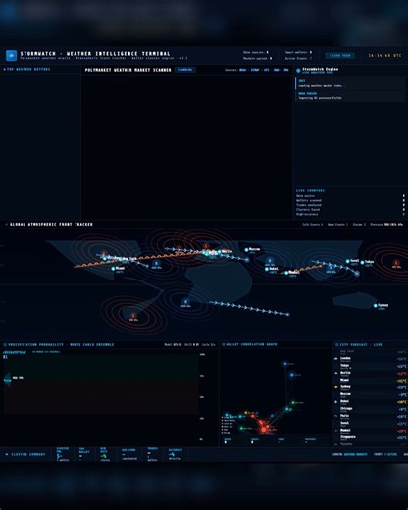Open the London forecast row

point(370,359)
